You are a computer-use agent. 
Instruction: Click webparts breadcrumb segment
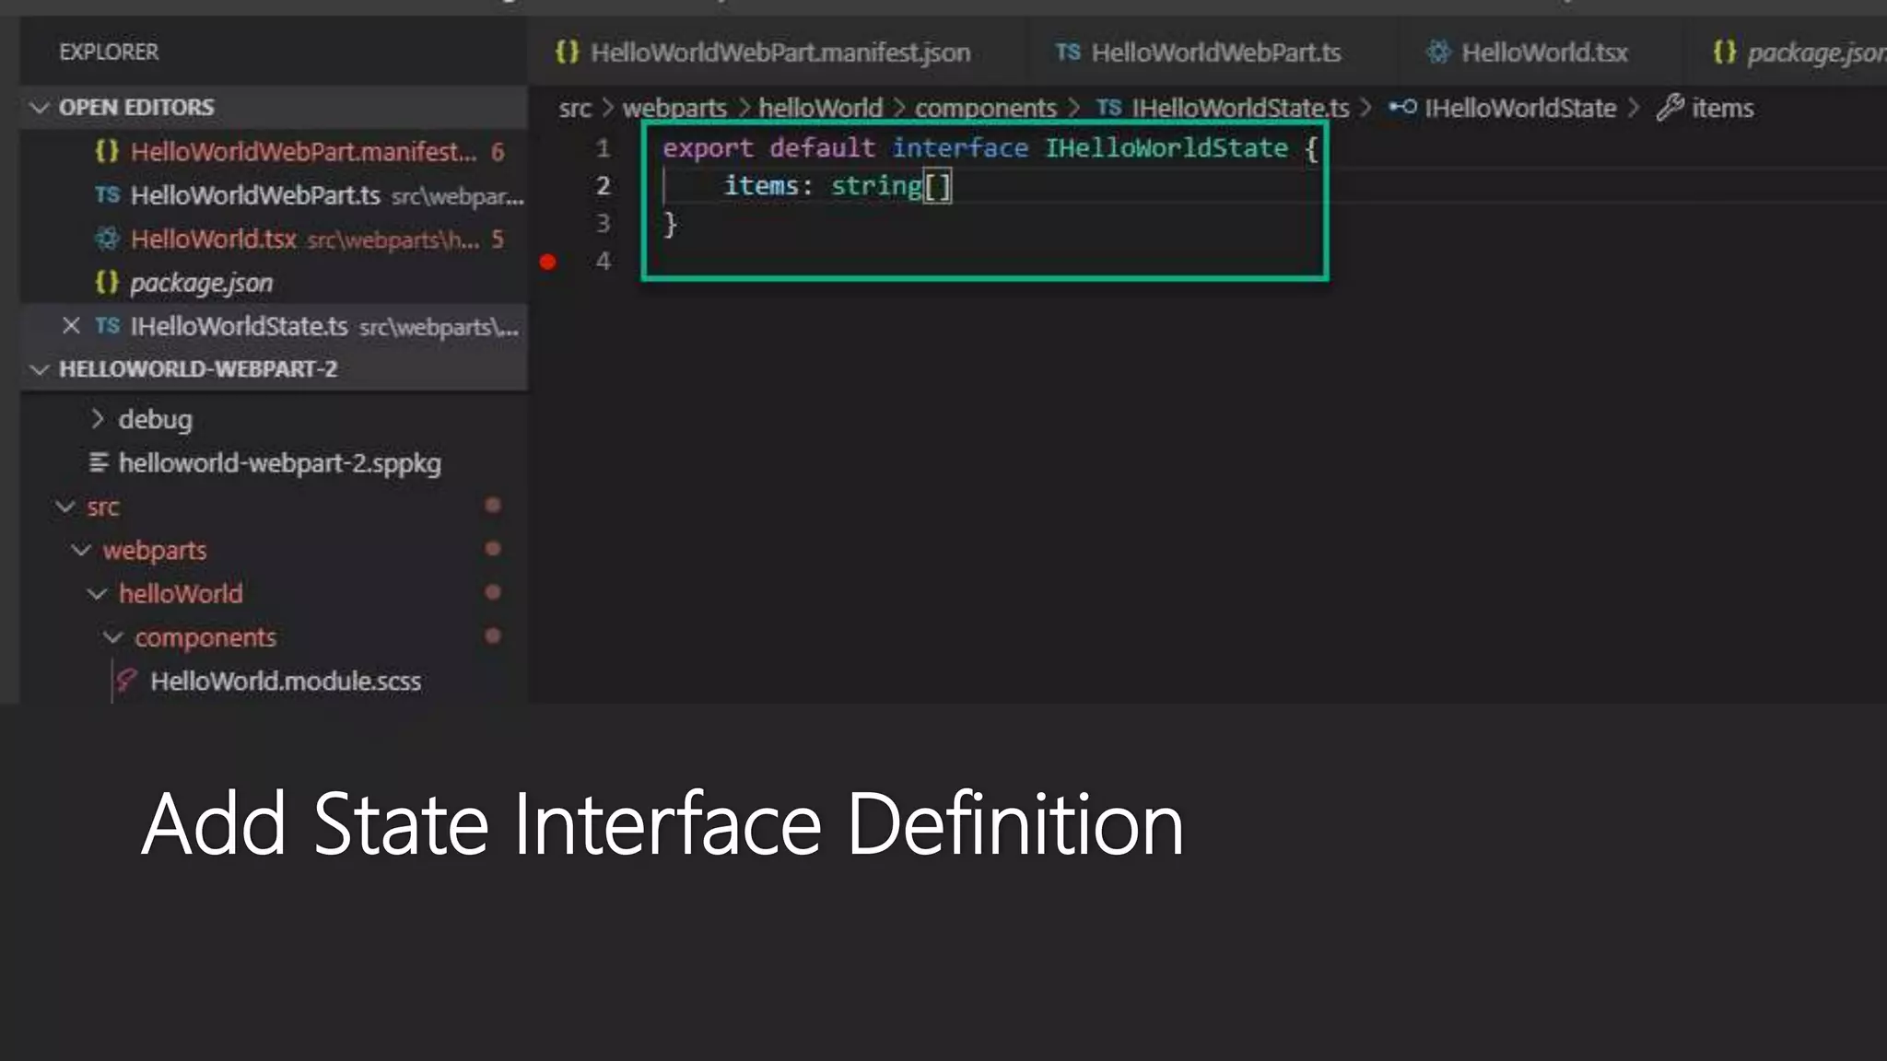(x=674, y=108)
